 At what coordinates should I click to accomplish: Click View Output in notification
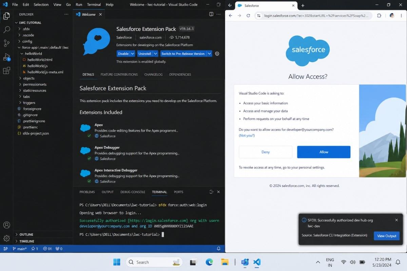click(x=387, y=236)
